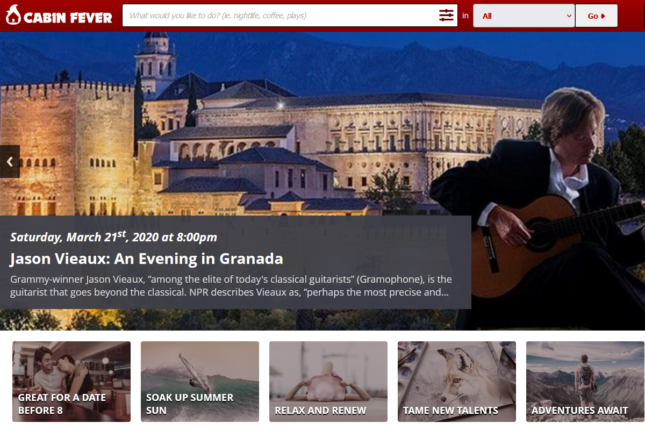Viewport: 645px width, 430px height.
Task: Click the Grammy-winner event description text
Action: (x=231, y=286)
